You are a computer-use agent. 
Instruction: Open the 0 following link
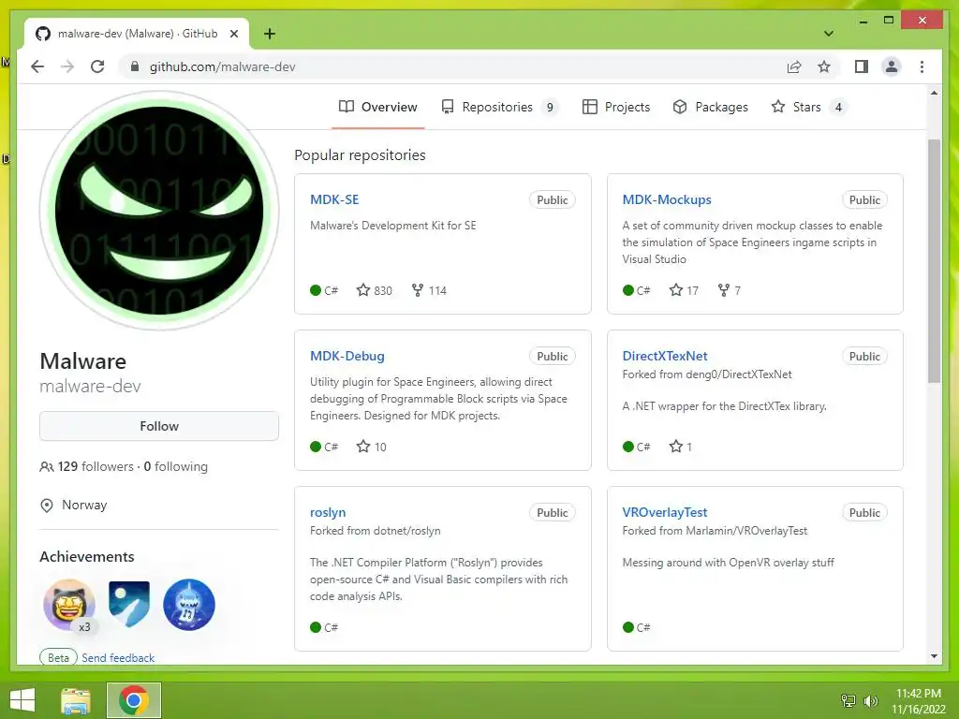coord(176,466)
